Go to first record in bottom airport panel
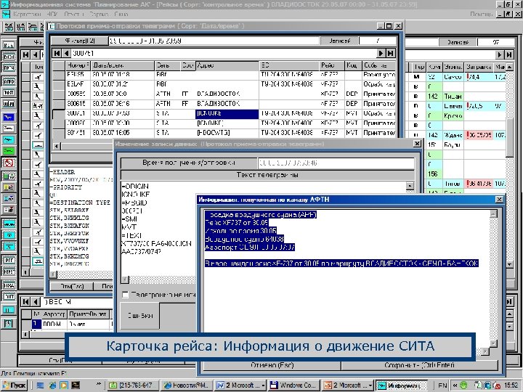This screenshot has height=392, width=523. (25, 302)
